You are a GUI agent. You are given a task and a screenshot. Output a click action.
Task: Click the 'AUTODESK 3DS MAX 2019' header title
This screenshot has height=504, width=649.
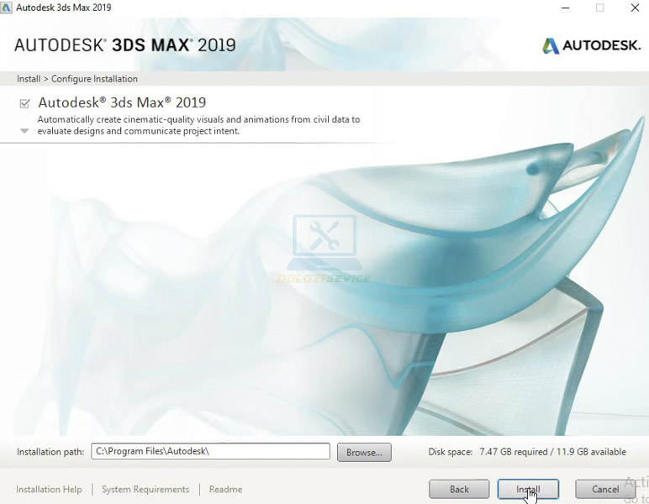pos(125,45)
